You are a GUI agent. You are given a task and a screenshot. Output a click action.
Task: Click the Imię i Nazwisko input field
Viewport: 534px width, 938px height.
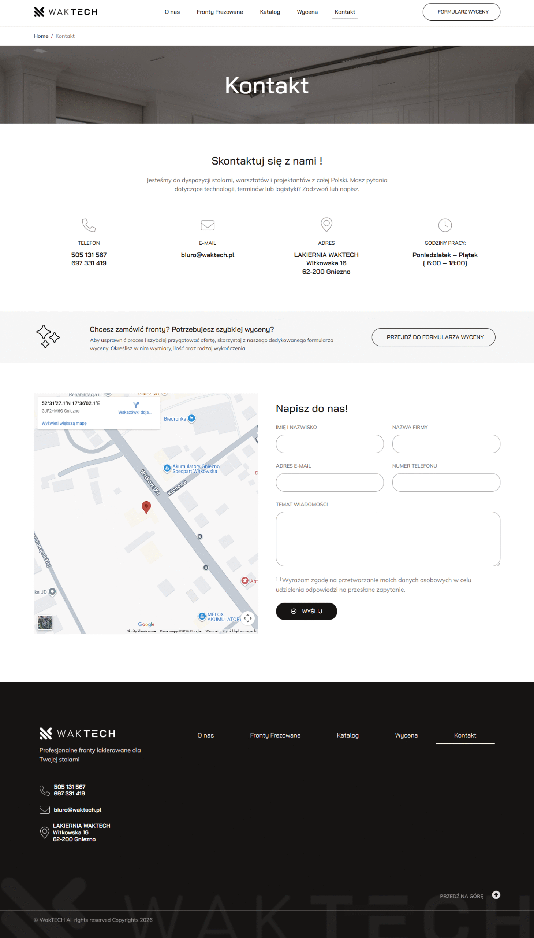pos(329,444)
